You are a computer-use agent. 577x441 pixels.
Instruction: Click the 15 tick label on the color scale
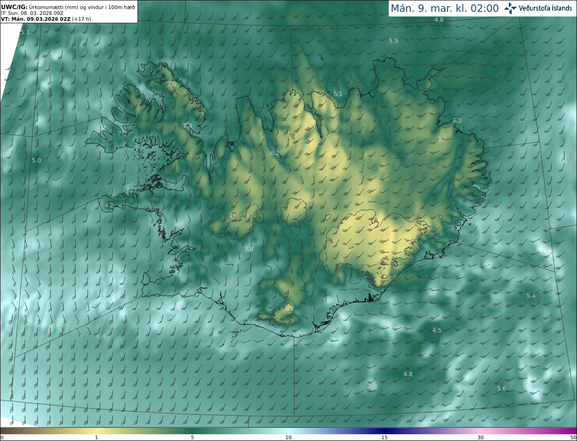[x=385, y=437]
